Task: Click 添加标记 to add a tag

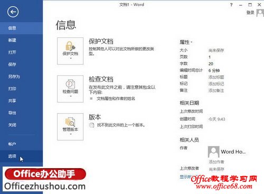Action: click(216, 84)
